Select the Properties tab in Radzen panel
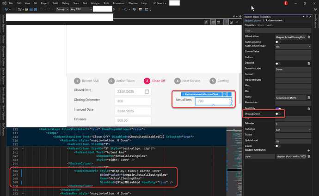Image resolution: width=319 pixels, height=196 pixels. [x=250, y=25]
